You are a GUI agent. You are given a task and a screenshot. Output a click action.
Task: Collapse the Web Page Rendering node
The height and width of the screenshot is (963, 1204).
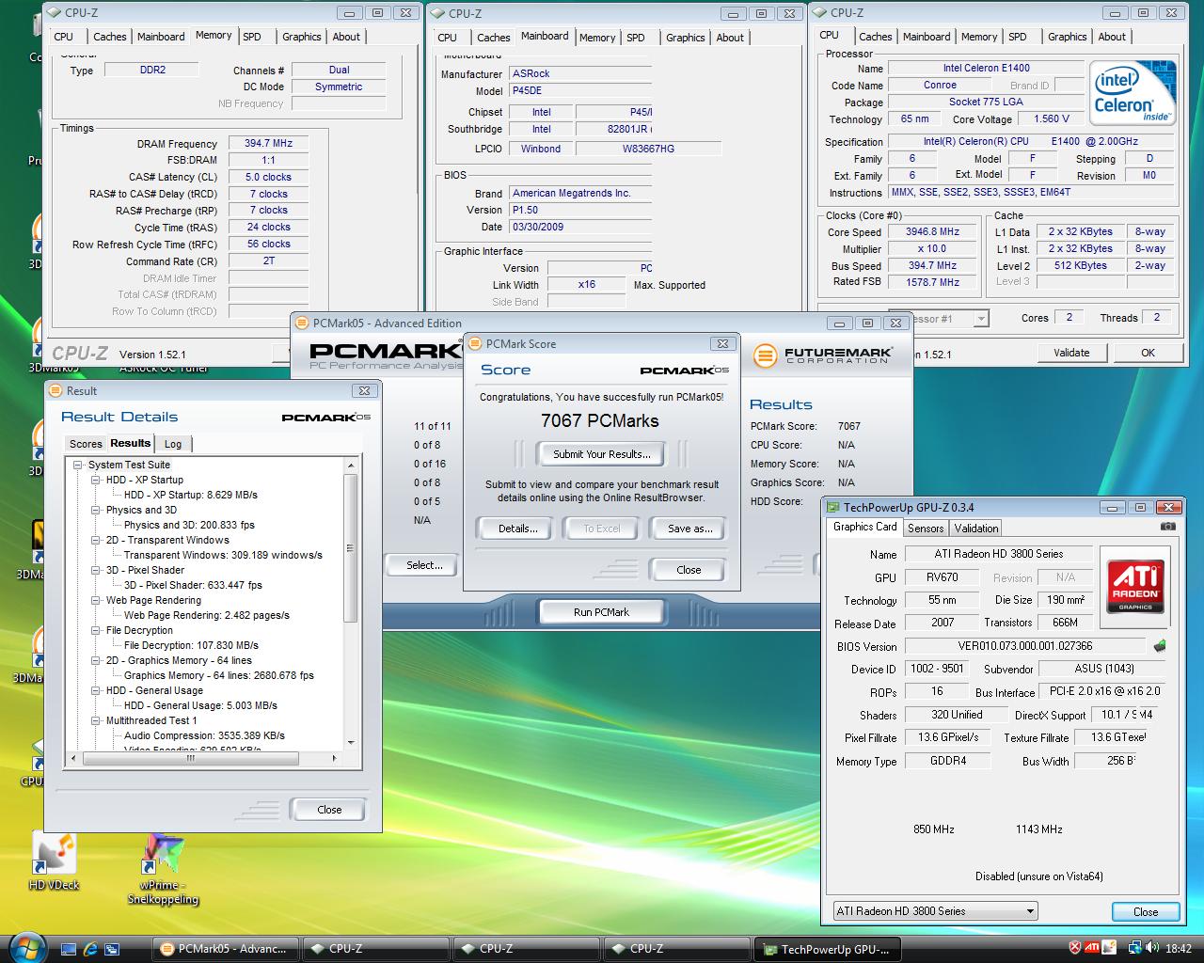[96, 600]
